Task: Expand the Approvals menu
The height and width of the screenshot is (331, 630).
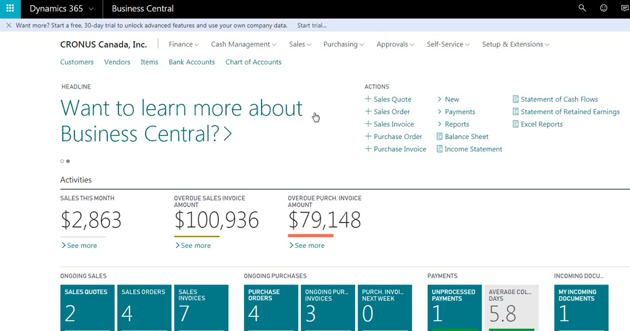Action: [395, 44]
